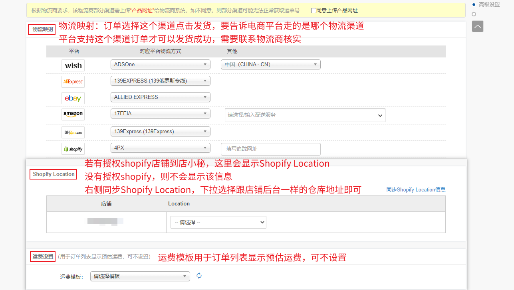Click the 填写追踪网址 tracking URL field
Viewport: 514px width, 290px height.
coord(270,149)
